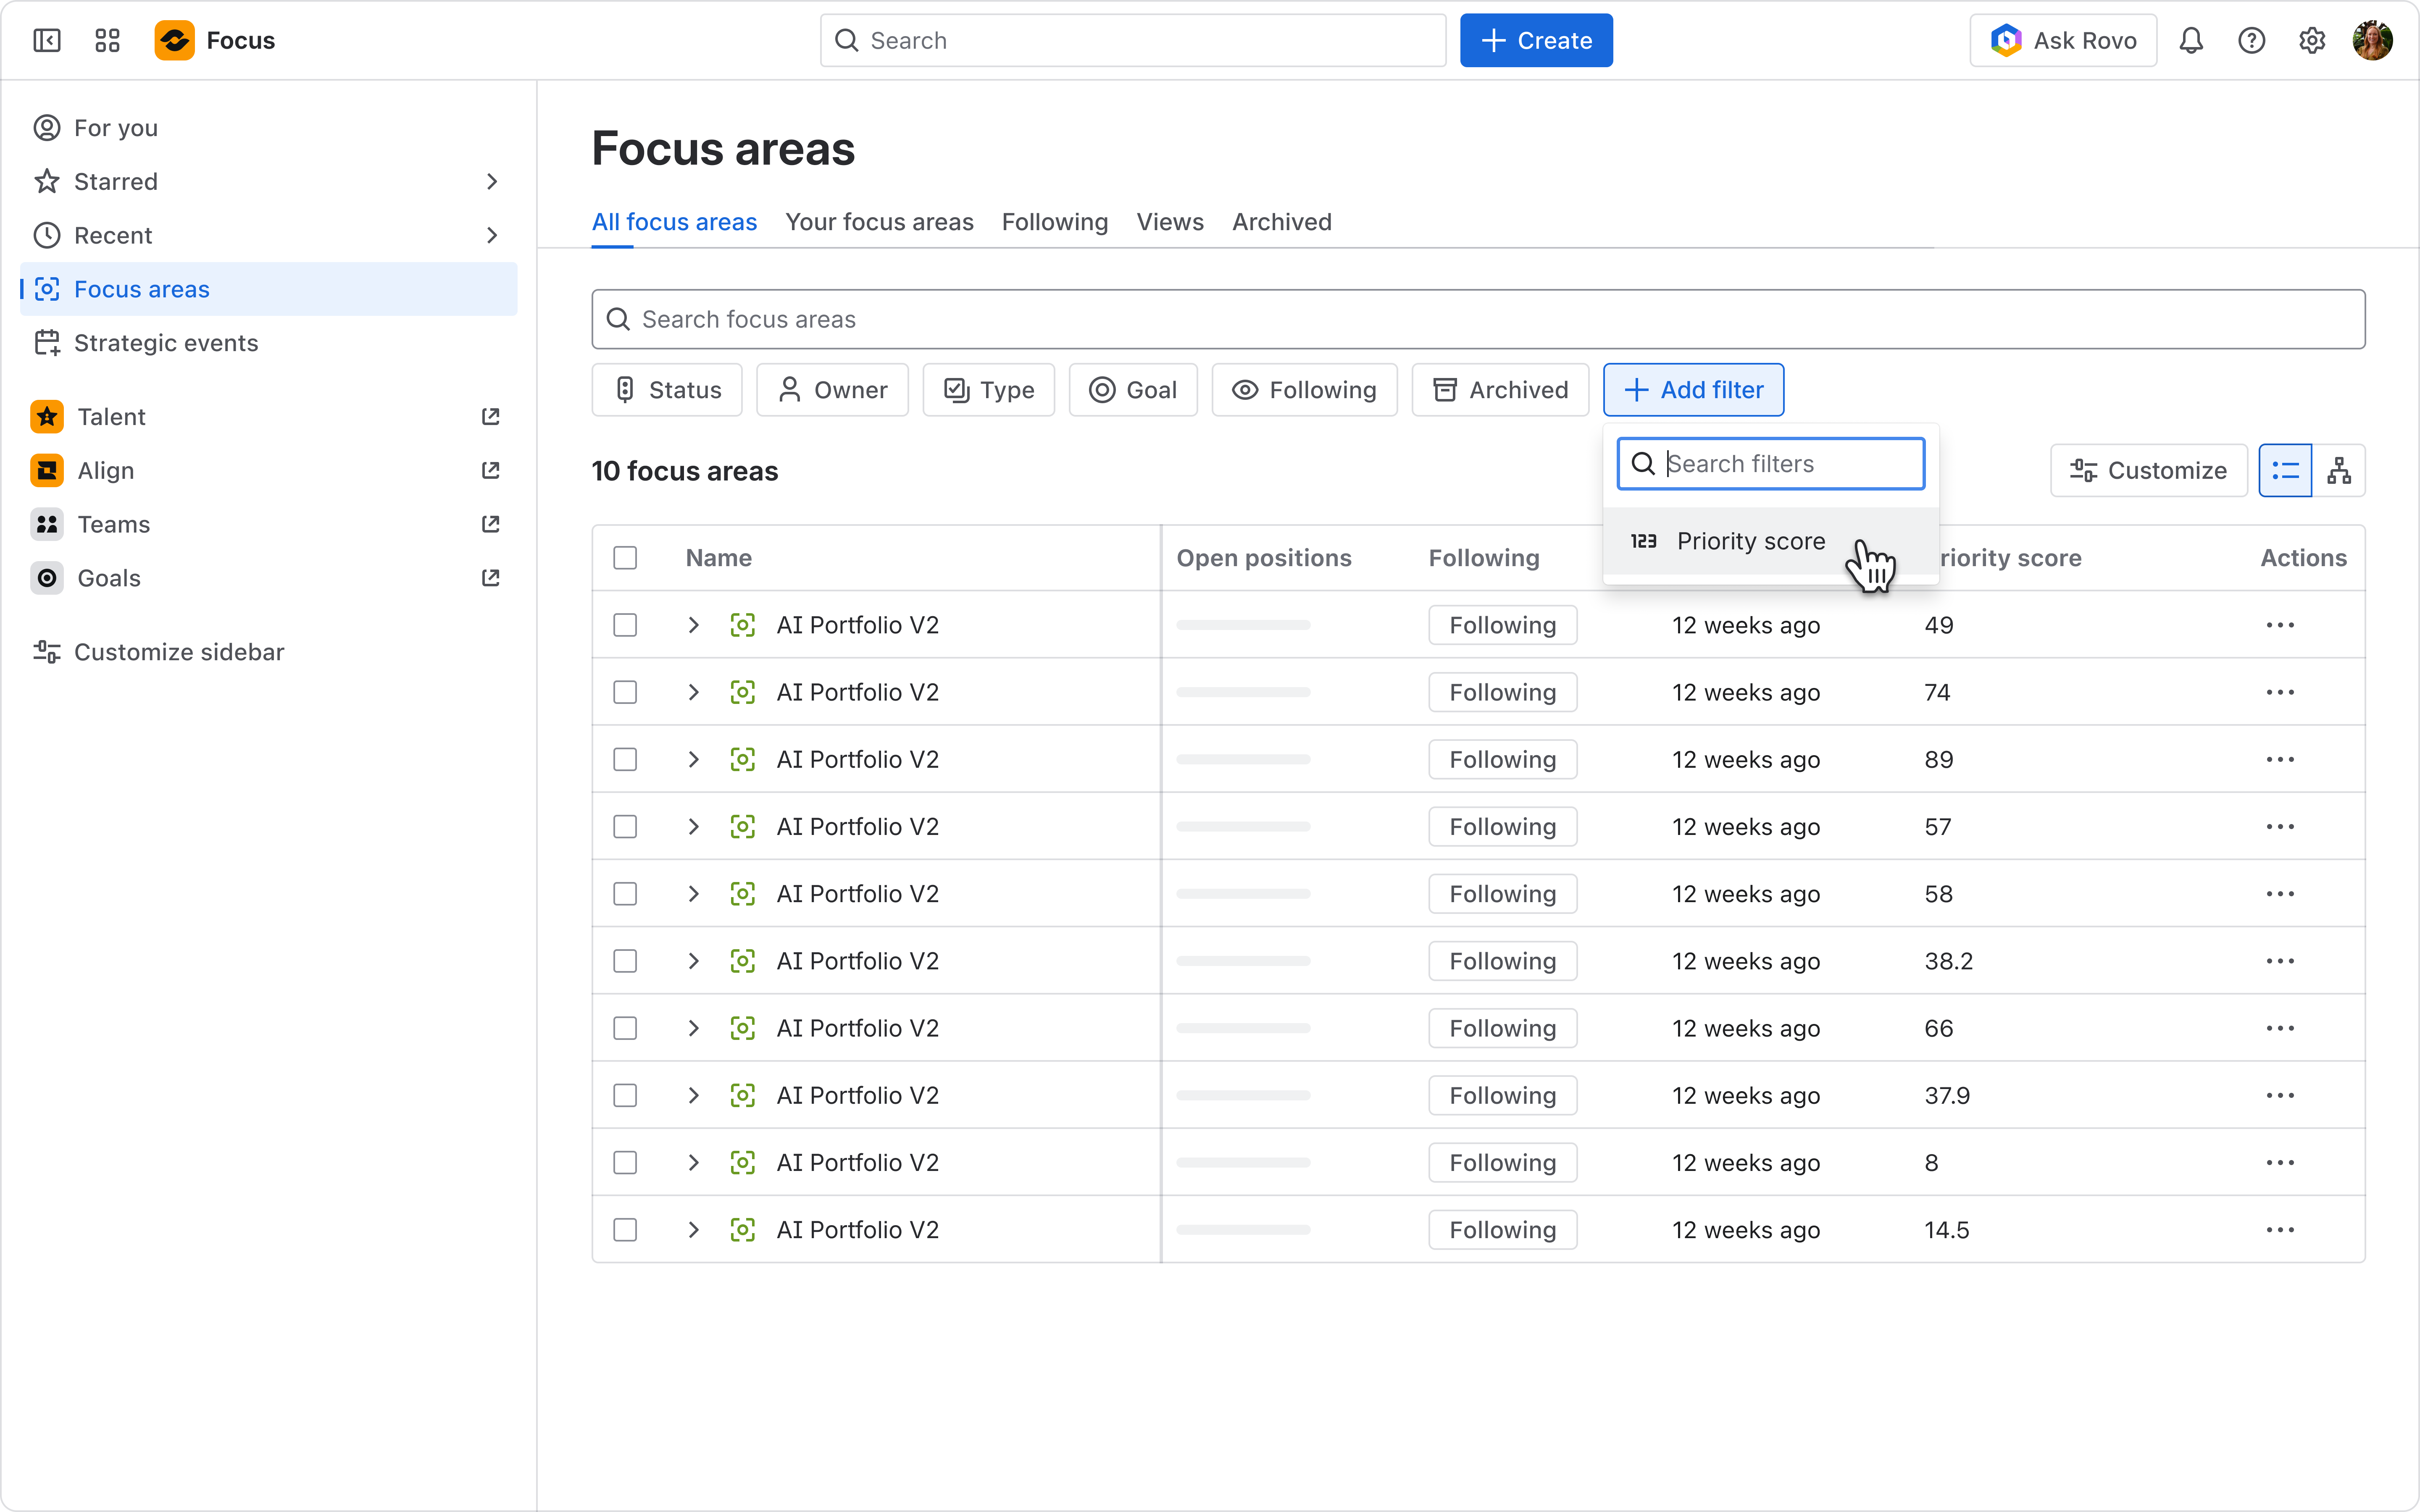The height and width of the screenshot is (1512, 2420).
Task: Open the notifications bell
Action: tap(2191, 40)
